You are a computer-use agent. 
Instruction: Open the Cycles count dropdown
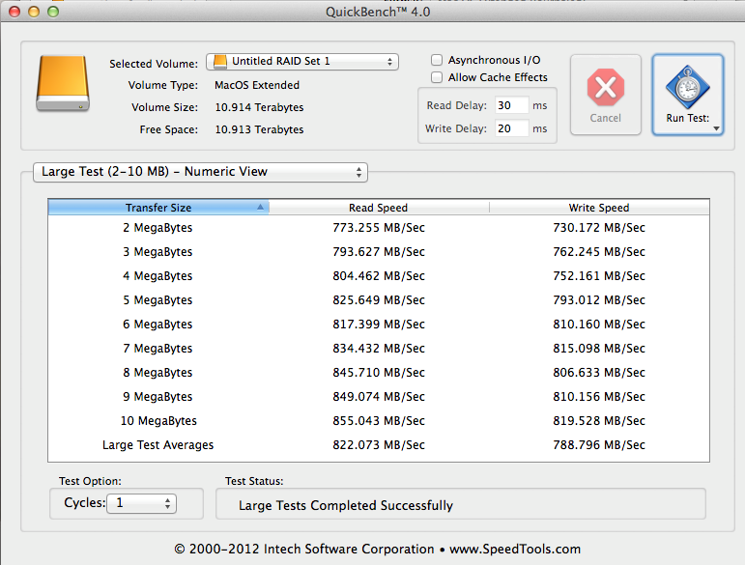pos(141,503)
